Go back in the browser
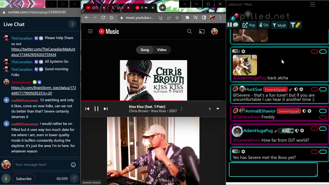This screenshot has height=185, width=329. (x=87, y=17)
